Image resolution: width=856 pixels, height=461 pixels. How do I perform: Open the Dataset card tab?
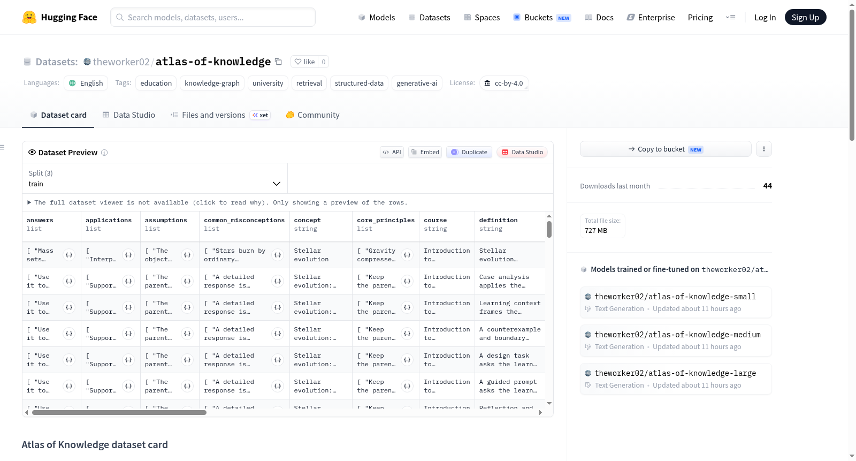click(58, 115)
